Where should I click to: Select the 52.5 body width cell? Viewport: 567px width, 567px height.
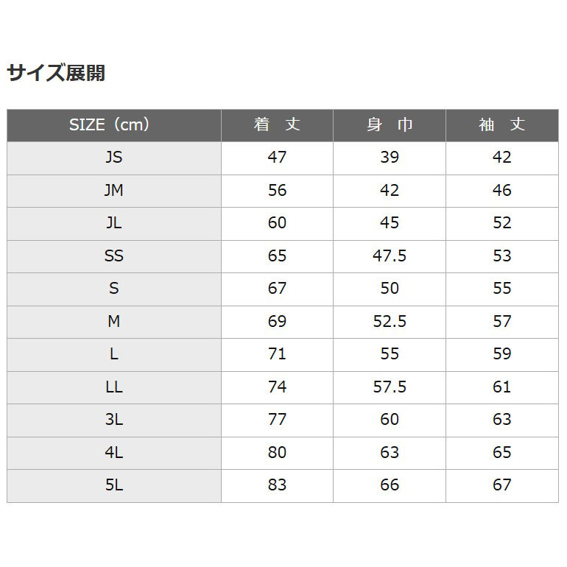click(390, 322)
